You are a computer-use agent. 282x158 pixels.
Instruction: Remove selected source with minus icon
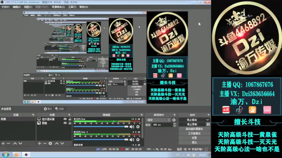(x=45, y=143)
